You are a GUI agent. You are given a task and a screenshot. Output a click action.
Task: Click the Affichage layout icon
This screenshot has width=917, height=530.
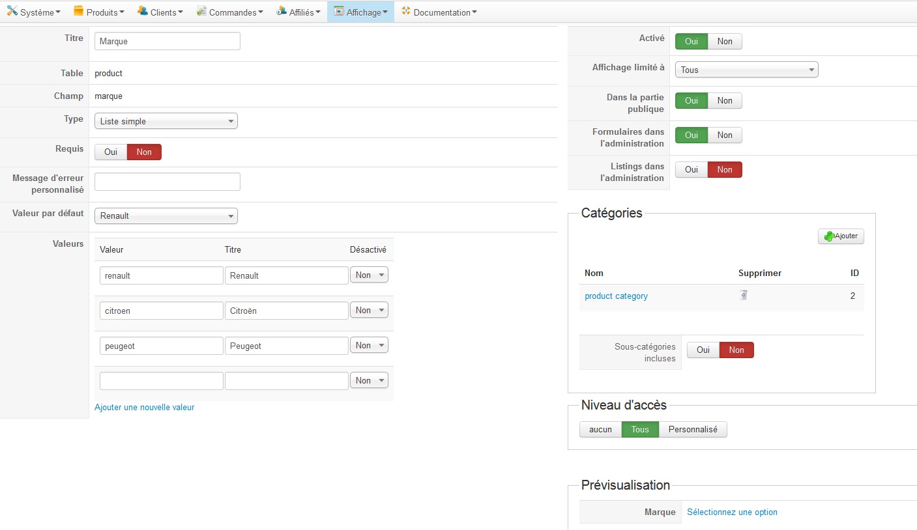coord(339,11)
